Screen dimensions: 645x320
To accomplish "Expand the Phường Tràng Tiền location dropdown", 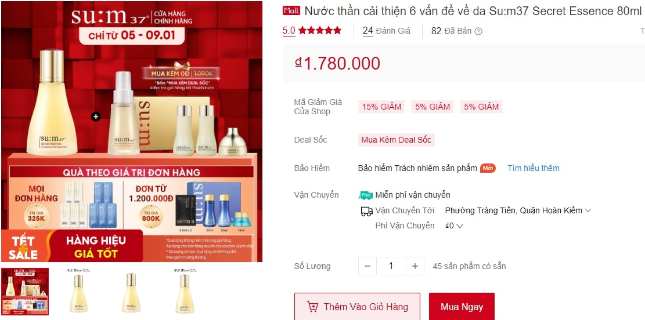I will (x=518, y=210).
